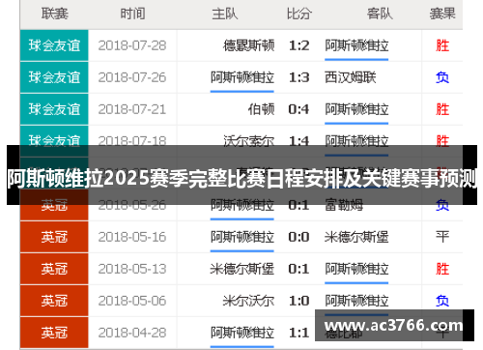
Task: Click score 1:2 for the 德累斯顿 match
Action: pos(299,45)
